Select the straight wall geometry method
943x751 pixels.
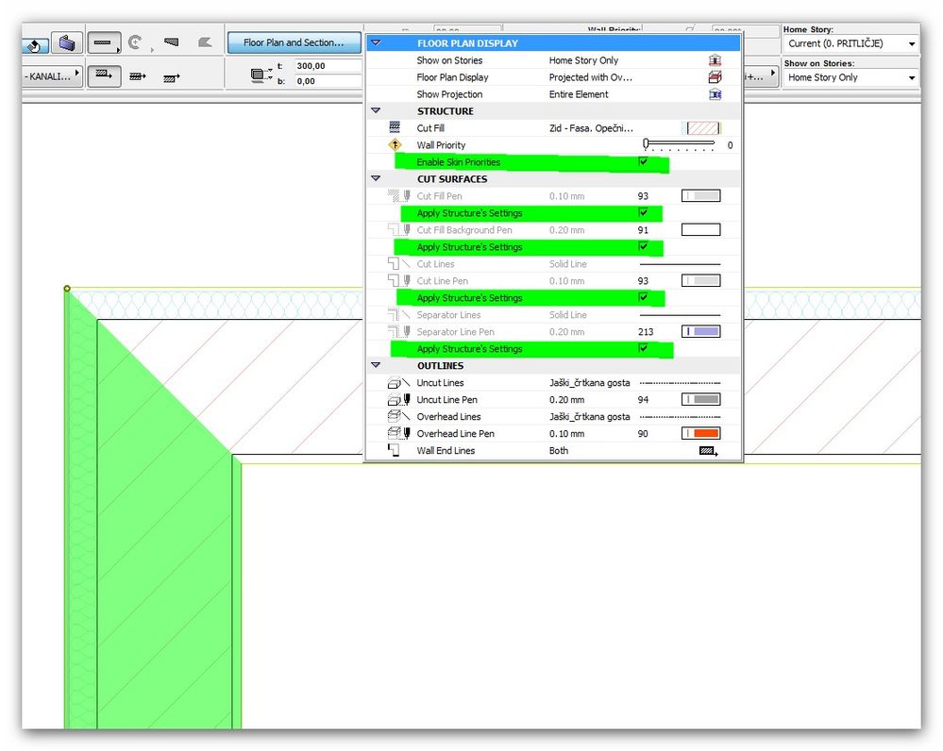104,42
